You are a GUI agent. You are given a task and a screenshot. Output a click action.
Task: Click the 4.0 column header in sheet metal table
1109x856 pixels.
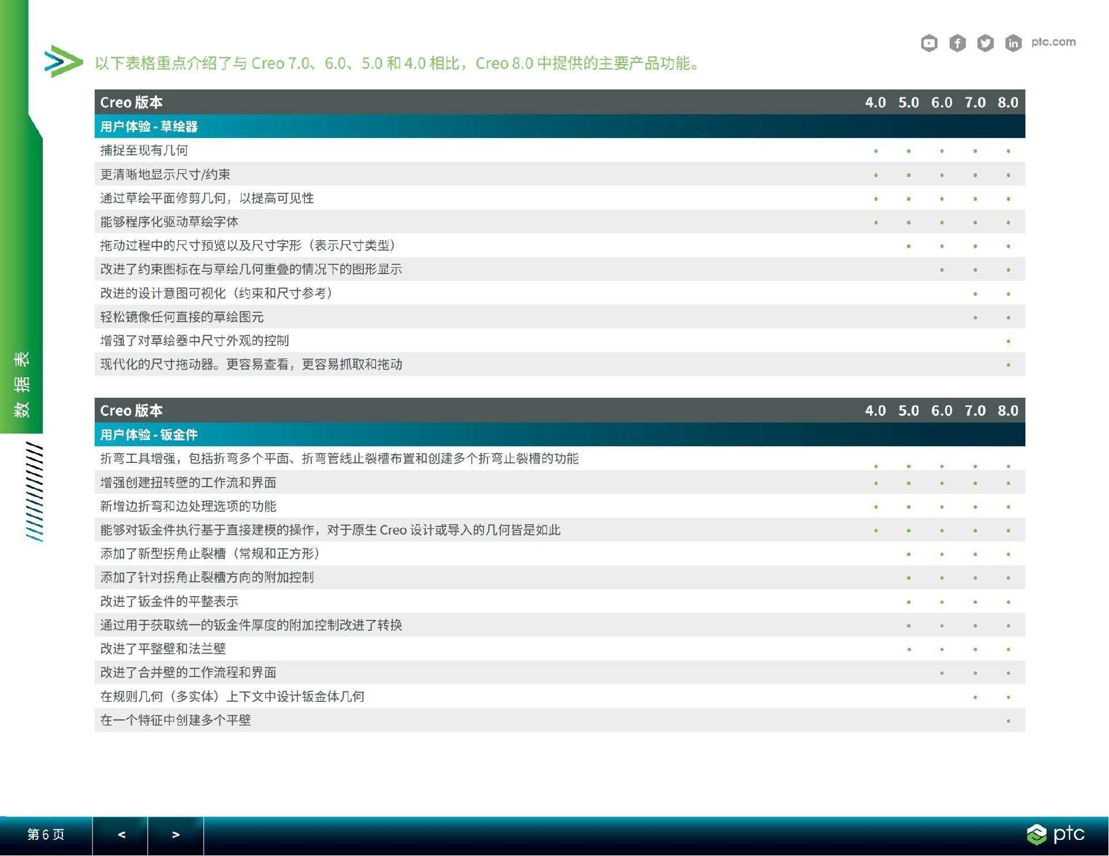875,410
